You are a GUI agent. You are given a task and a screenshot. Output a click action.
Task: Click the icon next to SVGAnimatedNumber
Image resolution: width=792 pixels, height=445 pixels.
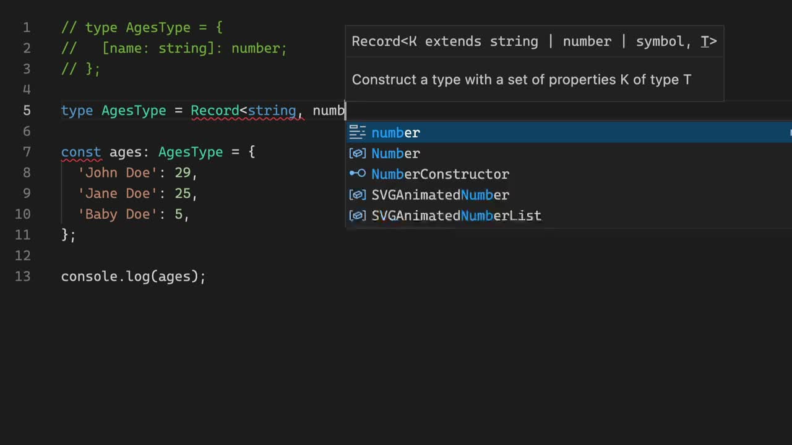(x=358, y=195)
